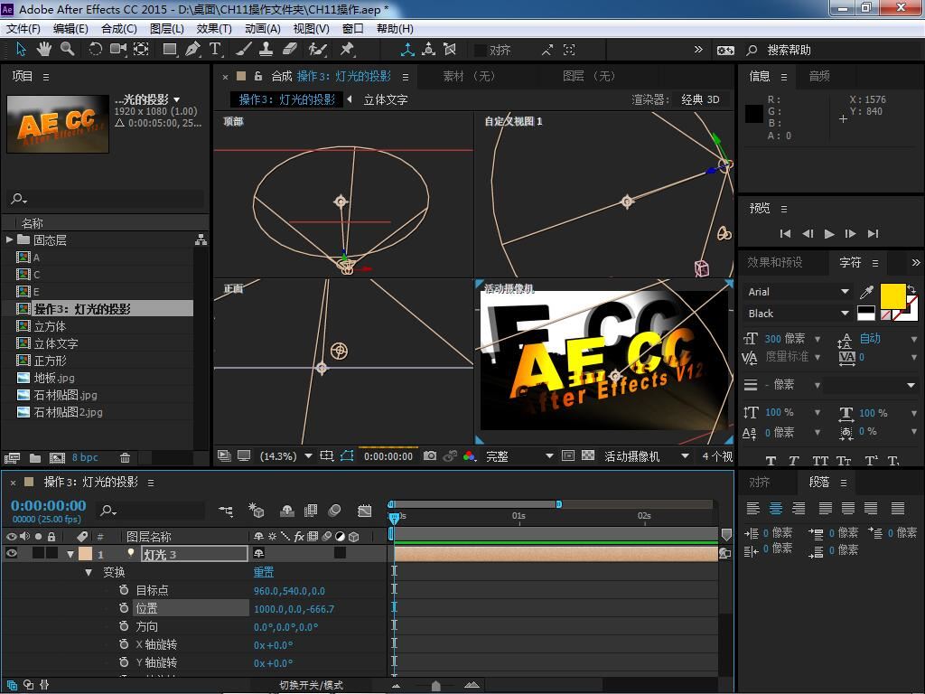This screenshot has width=925, height=694.
Task: Toggle Snapping checkbox in toolbar
Action: tap(481, 51)
